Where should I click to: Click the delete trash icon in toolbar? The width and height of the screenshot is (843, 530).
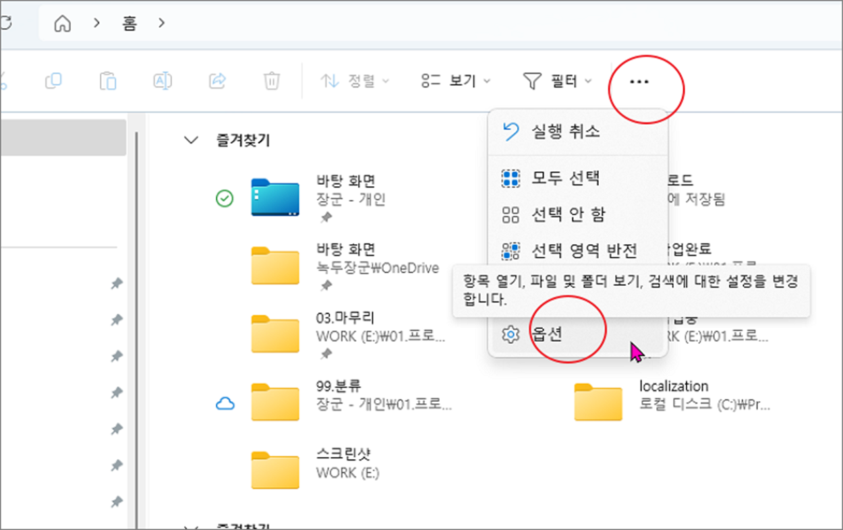pos(271,82)
